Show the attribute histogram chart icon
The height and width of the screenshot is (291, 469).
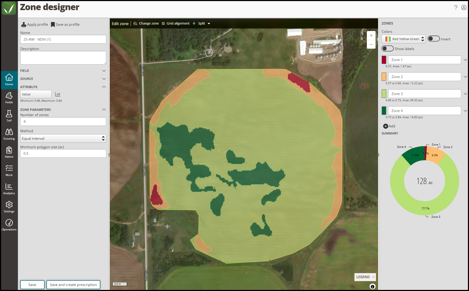58,94
